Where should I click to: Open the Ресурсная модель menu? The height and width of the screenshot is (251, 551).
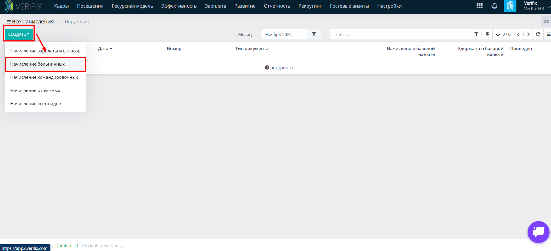[x=132, y=6]
